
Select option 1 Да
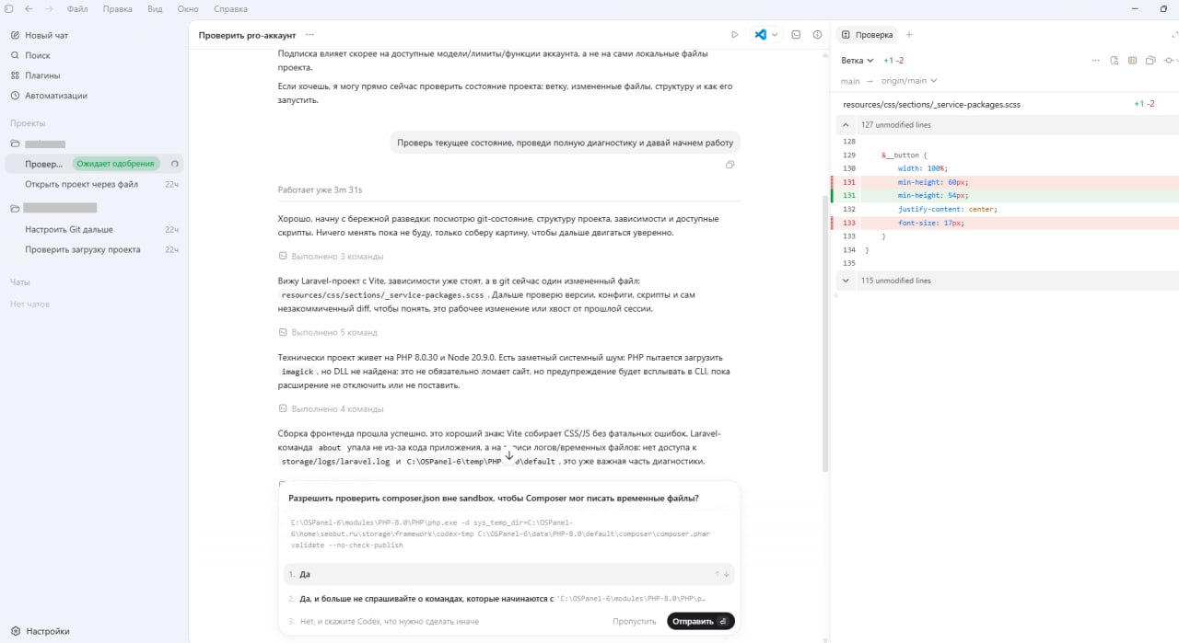508,574
